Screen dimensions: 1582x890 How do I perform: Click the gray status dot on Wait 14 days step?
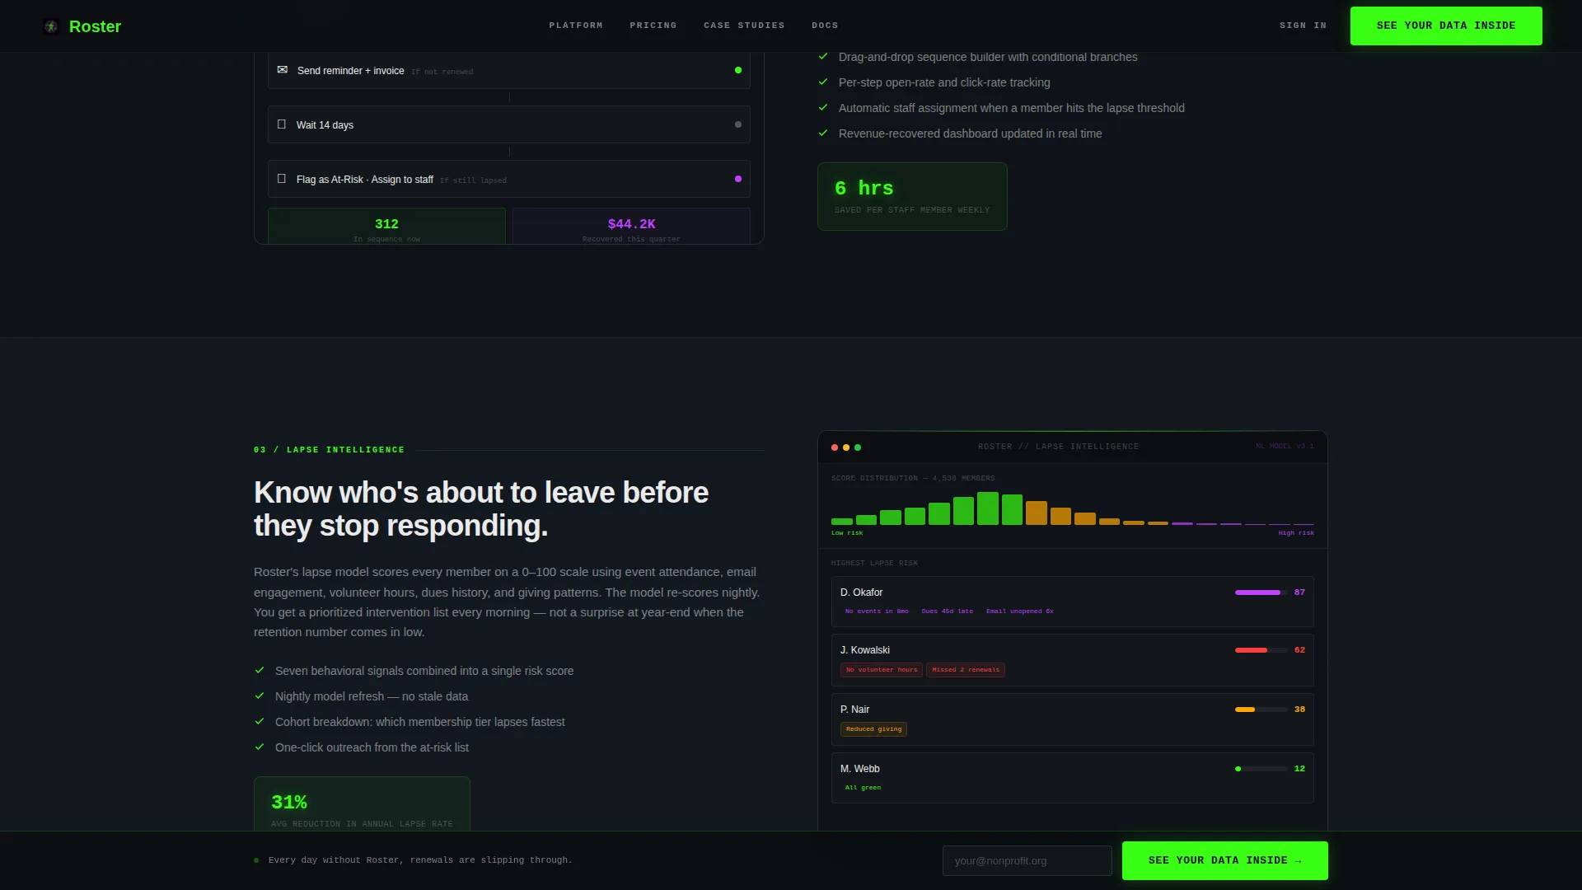click(738, 124)
